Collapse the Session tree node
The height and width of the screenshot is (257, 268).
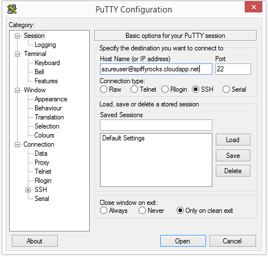click(x=17, y=36)
